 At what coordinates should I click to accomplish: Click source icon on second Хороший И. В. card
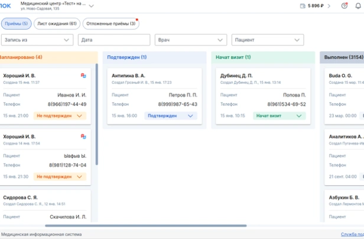pos(83,137)
